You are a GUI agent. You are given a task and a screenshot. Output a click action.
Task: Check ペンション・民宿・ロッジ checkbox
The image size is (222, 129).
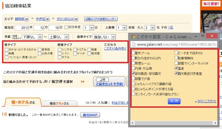click(6, 57)
